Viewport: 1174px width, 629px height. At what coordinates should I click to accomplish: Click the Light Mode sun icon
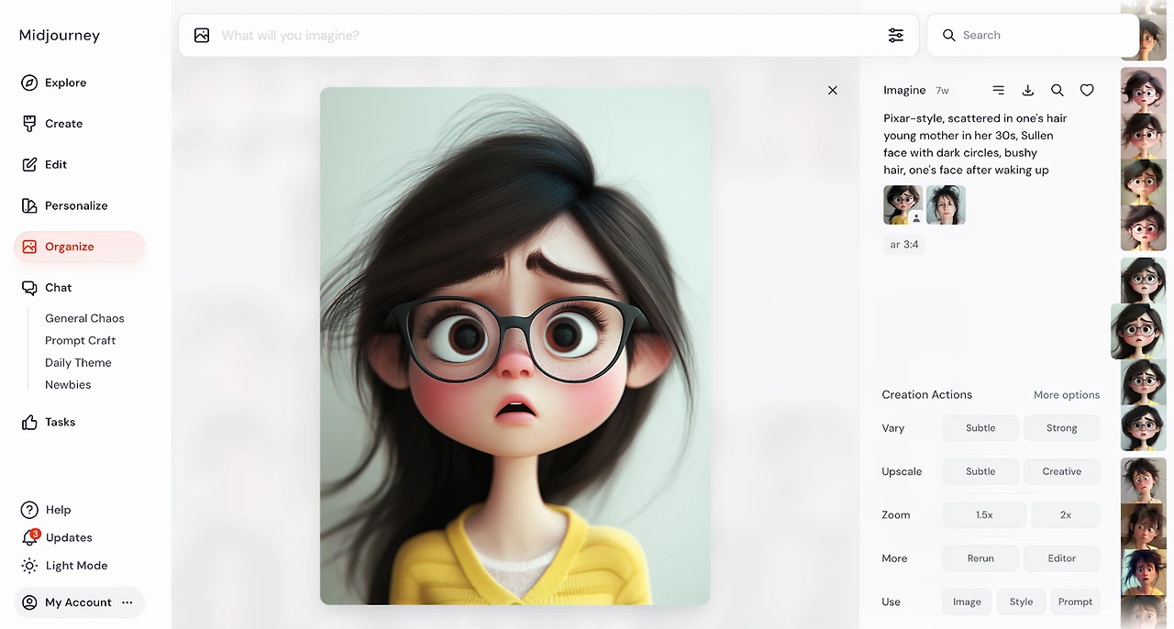coord(29,566)
